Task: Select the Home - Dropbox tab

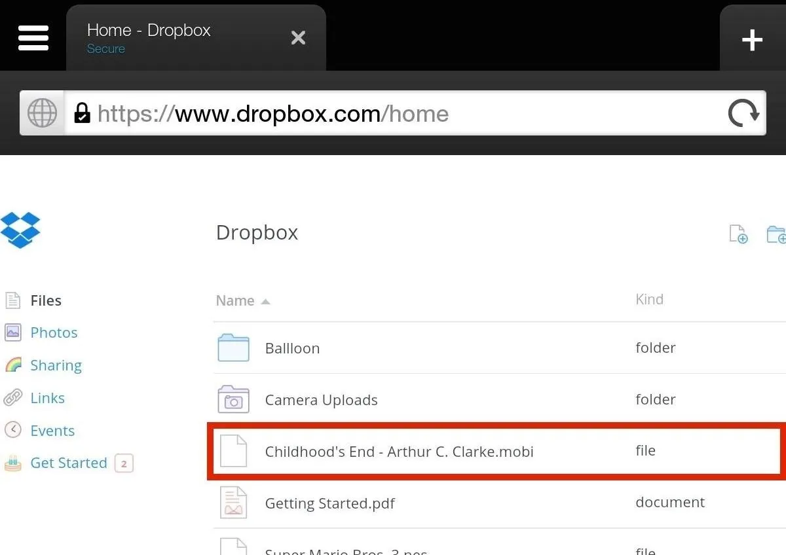Action: pos(196,38)
